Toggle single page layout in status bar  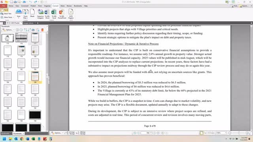tap(201, 133)
